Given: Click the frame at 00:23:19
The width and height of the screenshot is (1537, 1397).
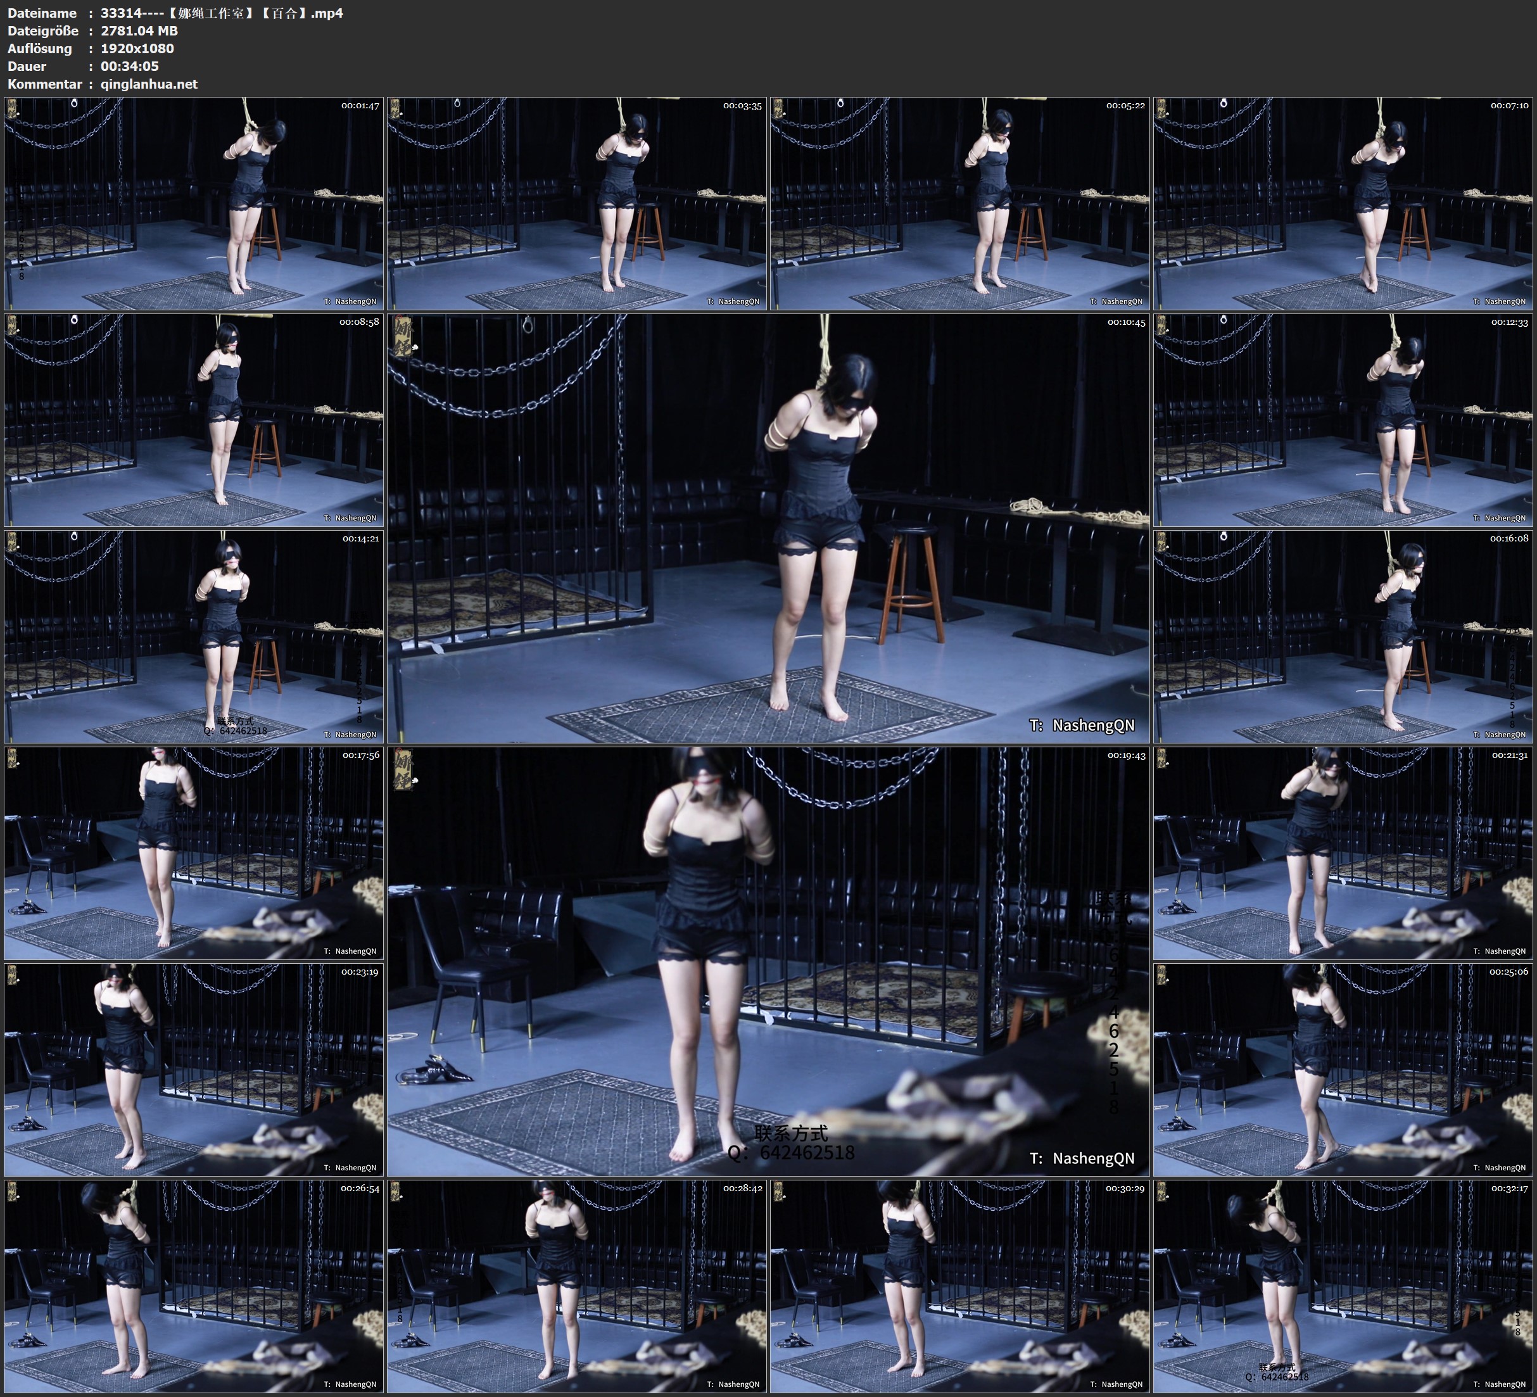Looking at the screenshot, I should pos(194,1070).
